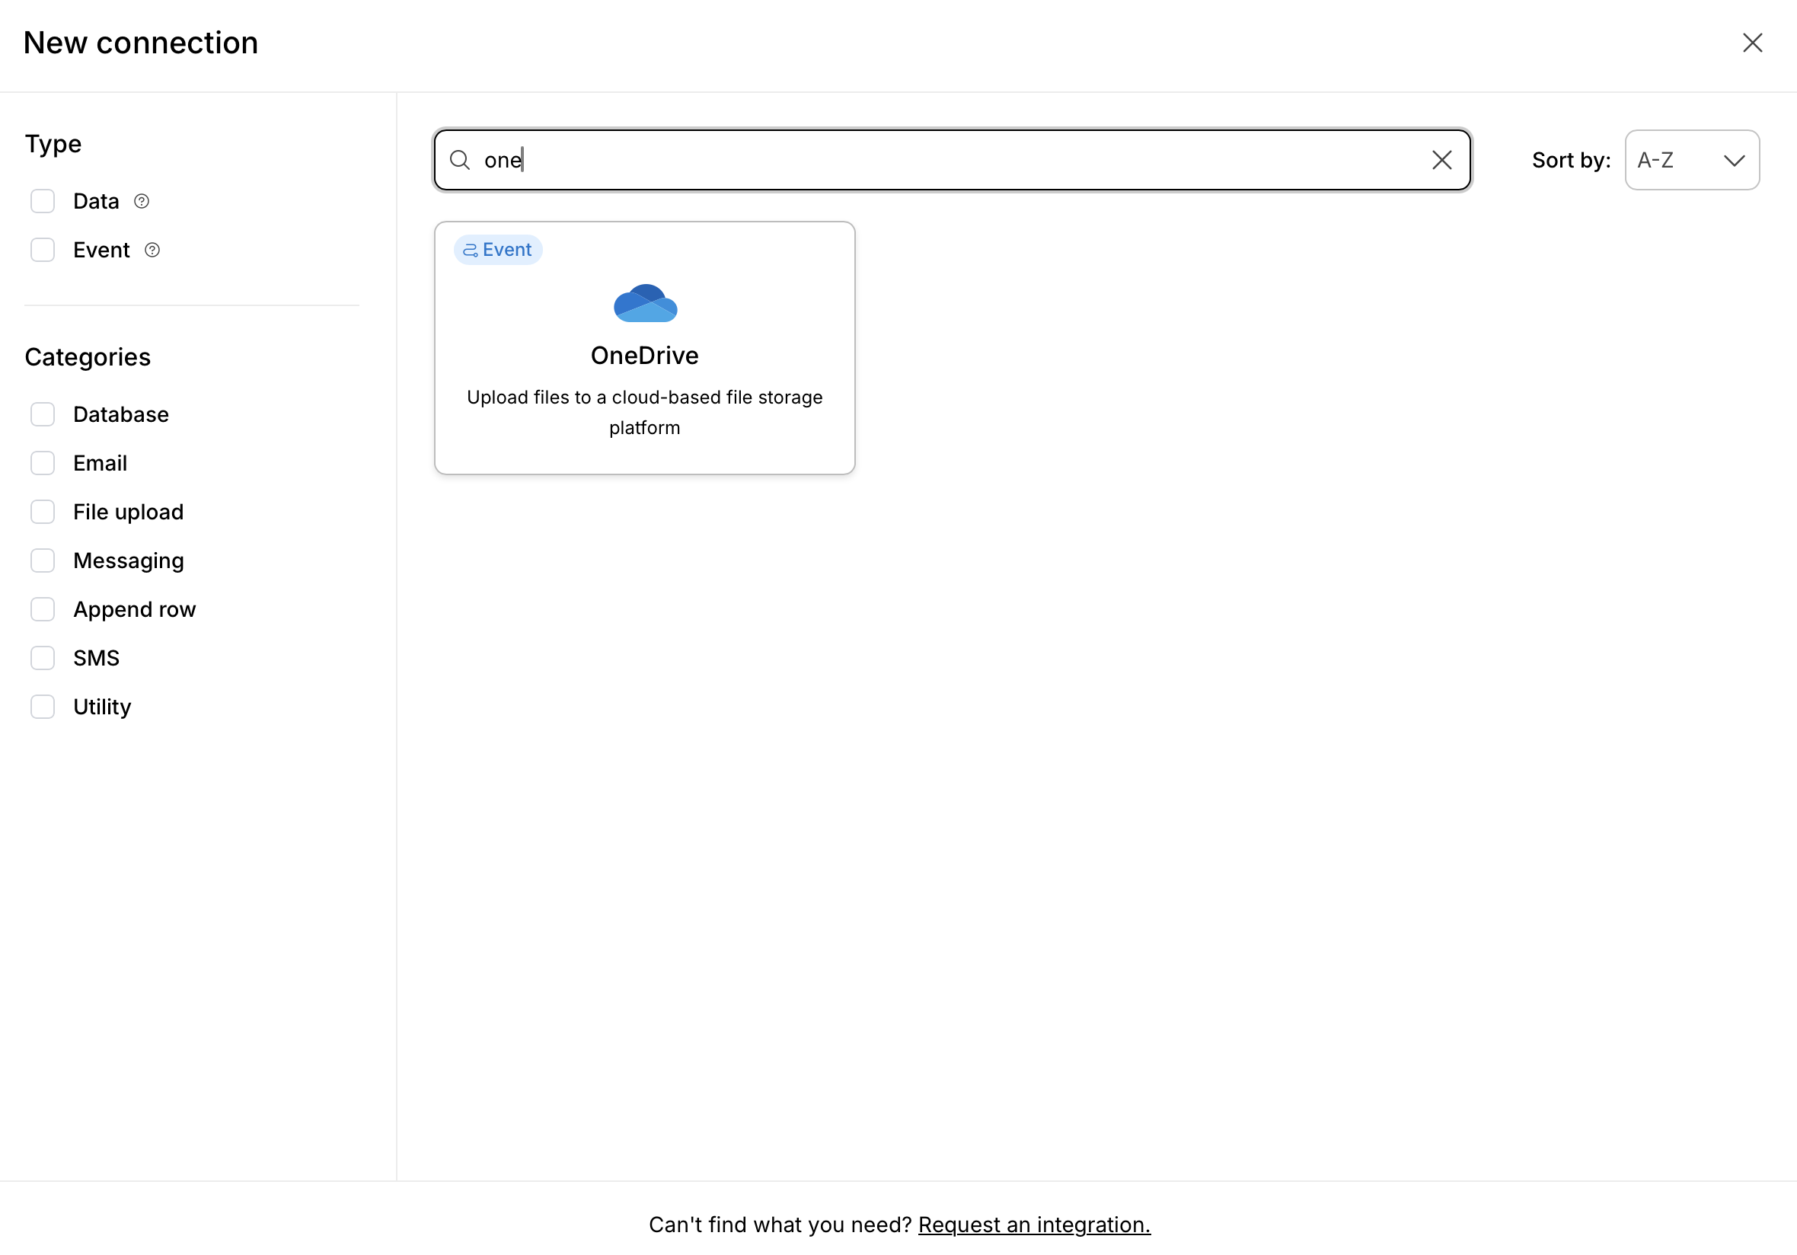The height and width of the screenshot is (1255, 1797).
Task: Select the Messaging category checkbox
Action: (x=43, y=560)
